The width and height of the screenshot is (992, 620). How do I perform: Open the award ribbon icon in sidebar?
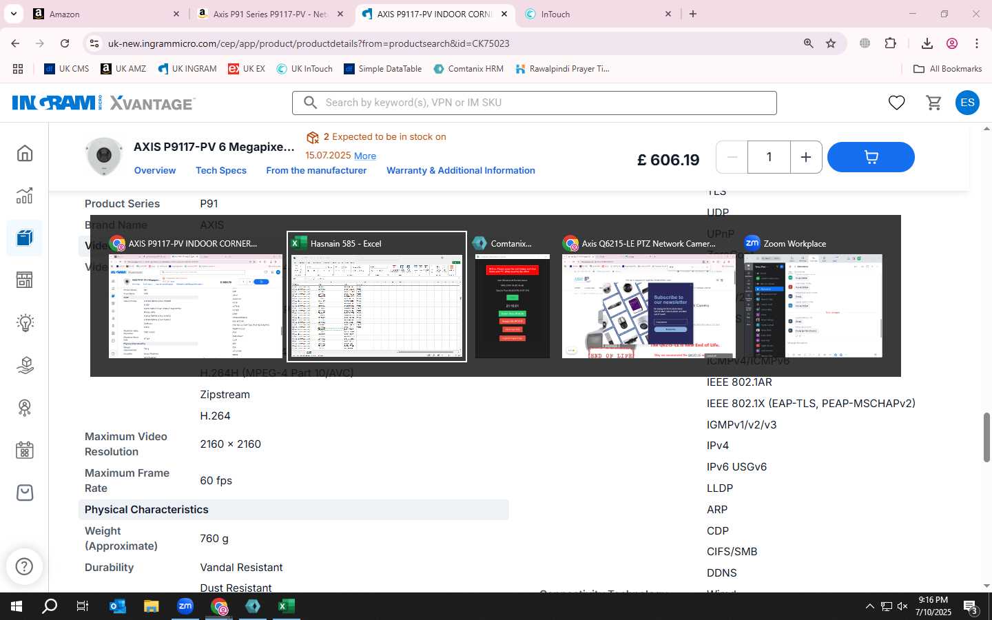click(25, 408)
